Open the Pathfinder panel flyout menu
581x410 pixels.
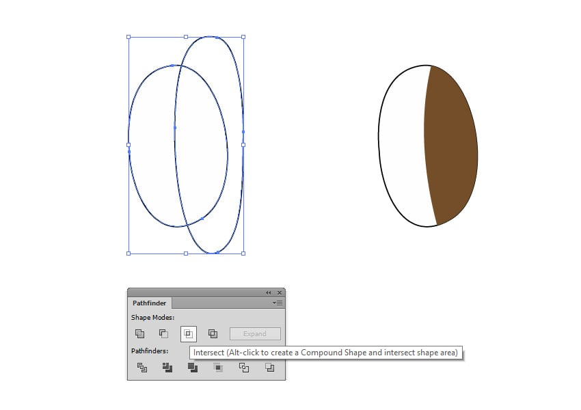[277, 303]
